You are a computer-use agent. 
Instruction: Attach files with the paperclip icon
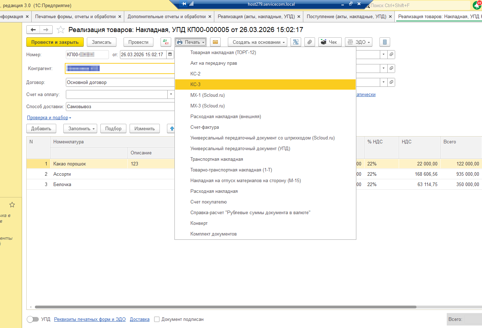[x=310, y=42]
